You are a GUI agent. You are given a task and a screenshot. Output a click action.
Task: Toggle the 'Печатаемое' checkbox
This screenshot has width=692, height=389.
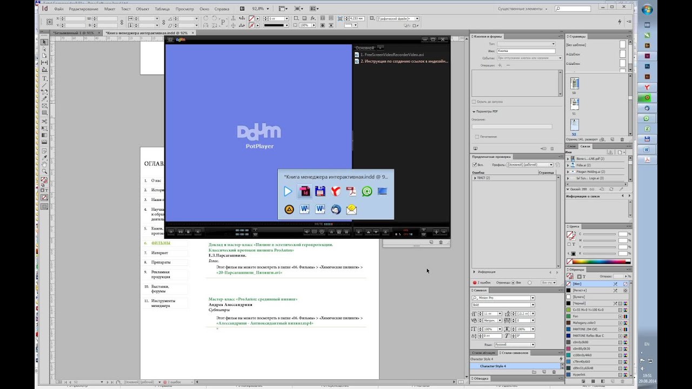tap(477, 137)
